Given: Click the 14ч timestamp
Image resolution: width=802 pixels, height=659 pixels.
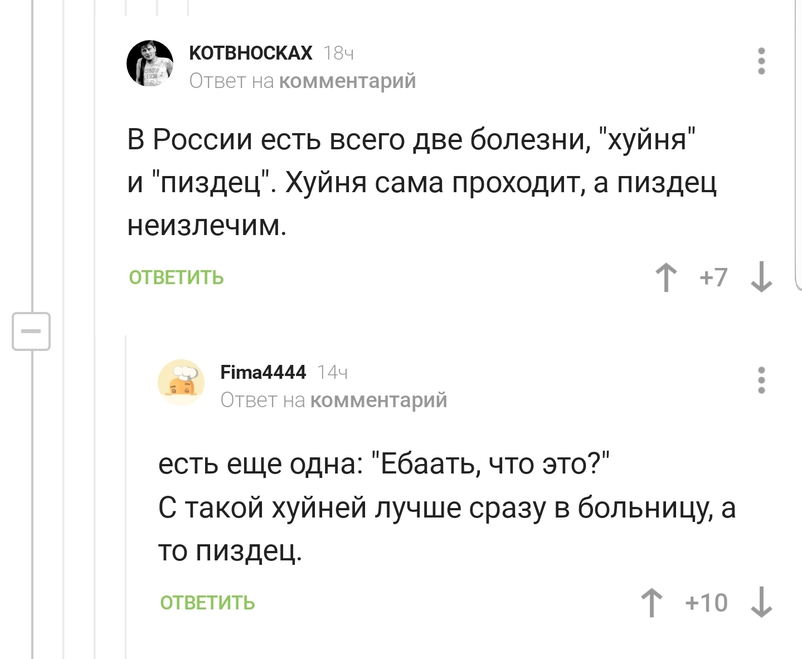Looking at the screenshot, I should click(x=332, y=373).
